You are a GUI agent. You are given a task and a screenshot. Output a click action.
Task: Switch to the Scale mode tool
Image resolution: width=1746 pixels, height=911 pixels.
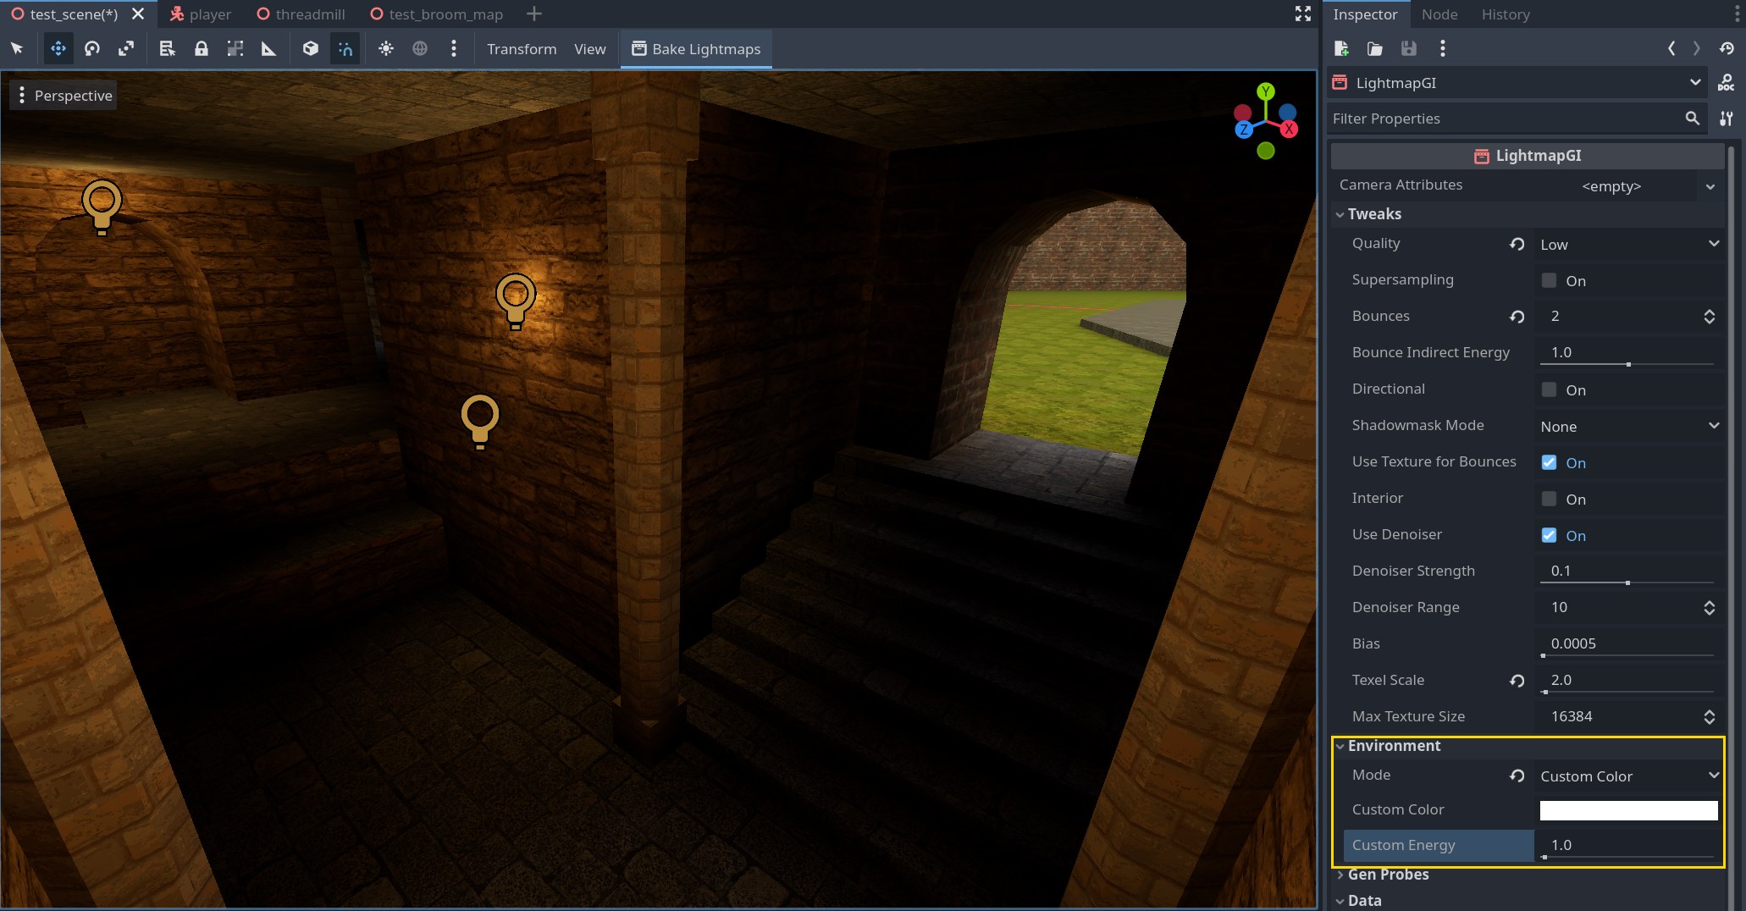coord(125,48)
